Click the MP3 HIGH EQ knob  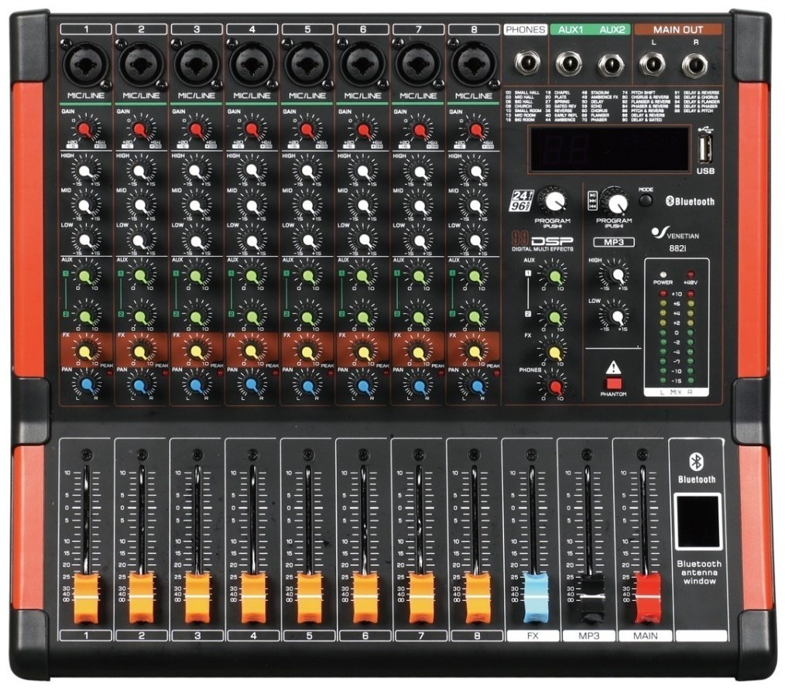[617, 275]
